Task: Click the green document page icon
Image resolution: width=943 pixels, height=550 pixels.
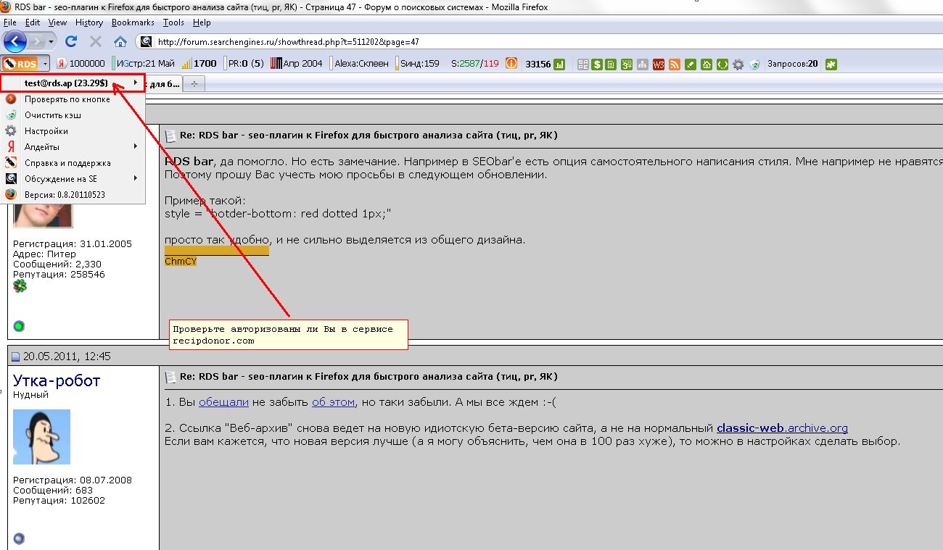Action: point(611,64)
